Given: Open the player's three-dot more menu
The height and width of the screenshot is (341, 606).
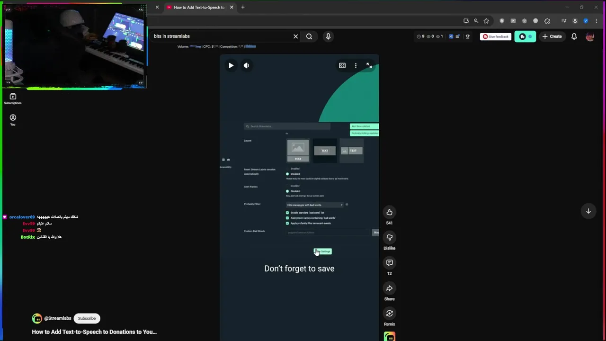Looking at the screenshot, I should click(356, 65).
